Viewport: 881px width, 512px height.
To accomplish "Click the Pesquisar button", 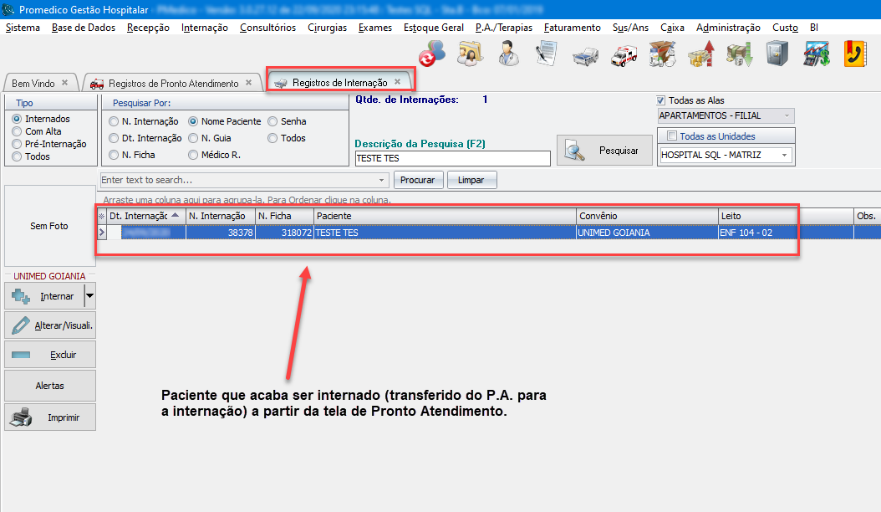I will click(604, 151).
